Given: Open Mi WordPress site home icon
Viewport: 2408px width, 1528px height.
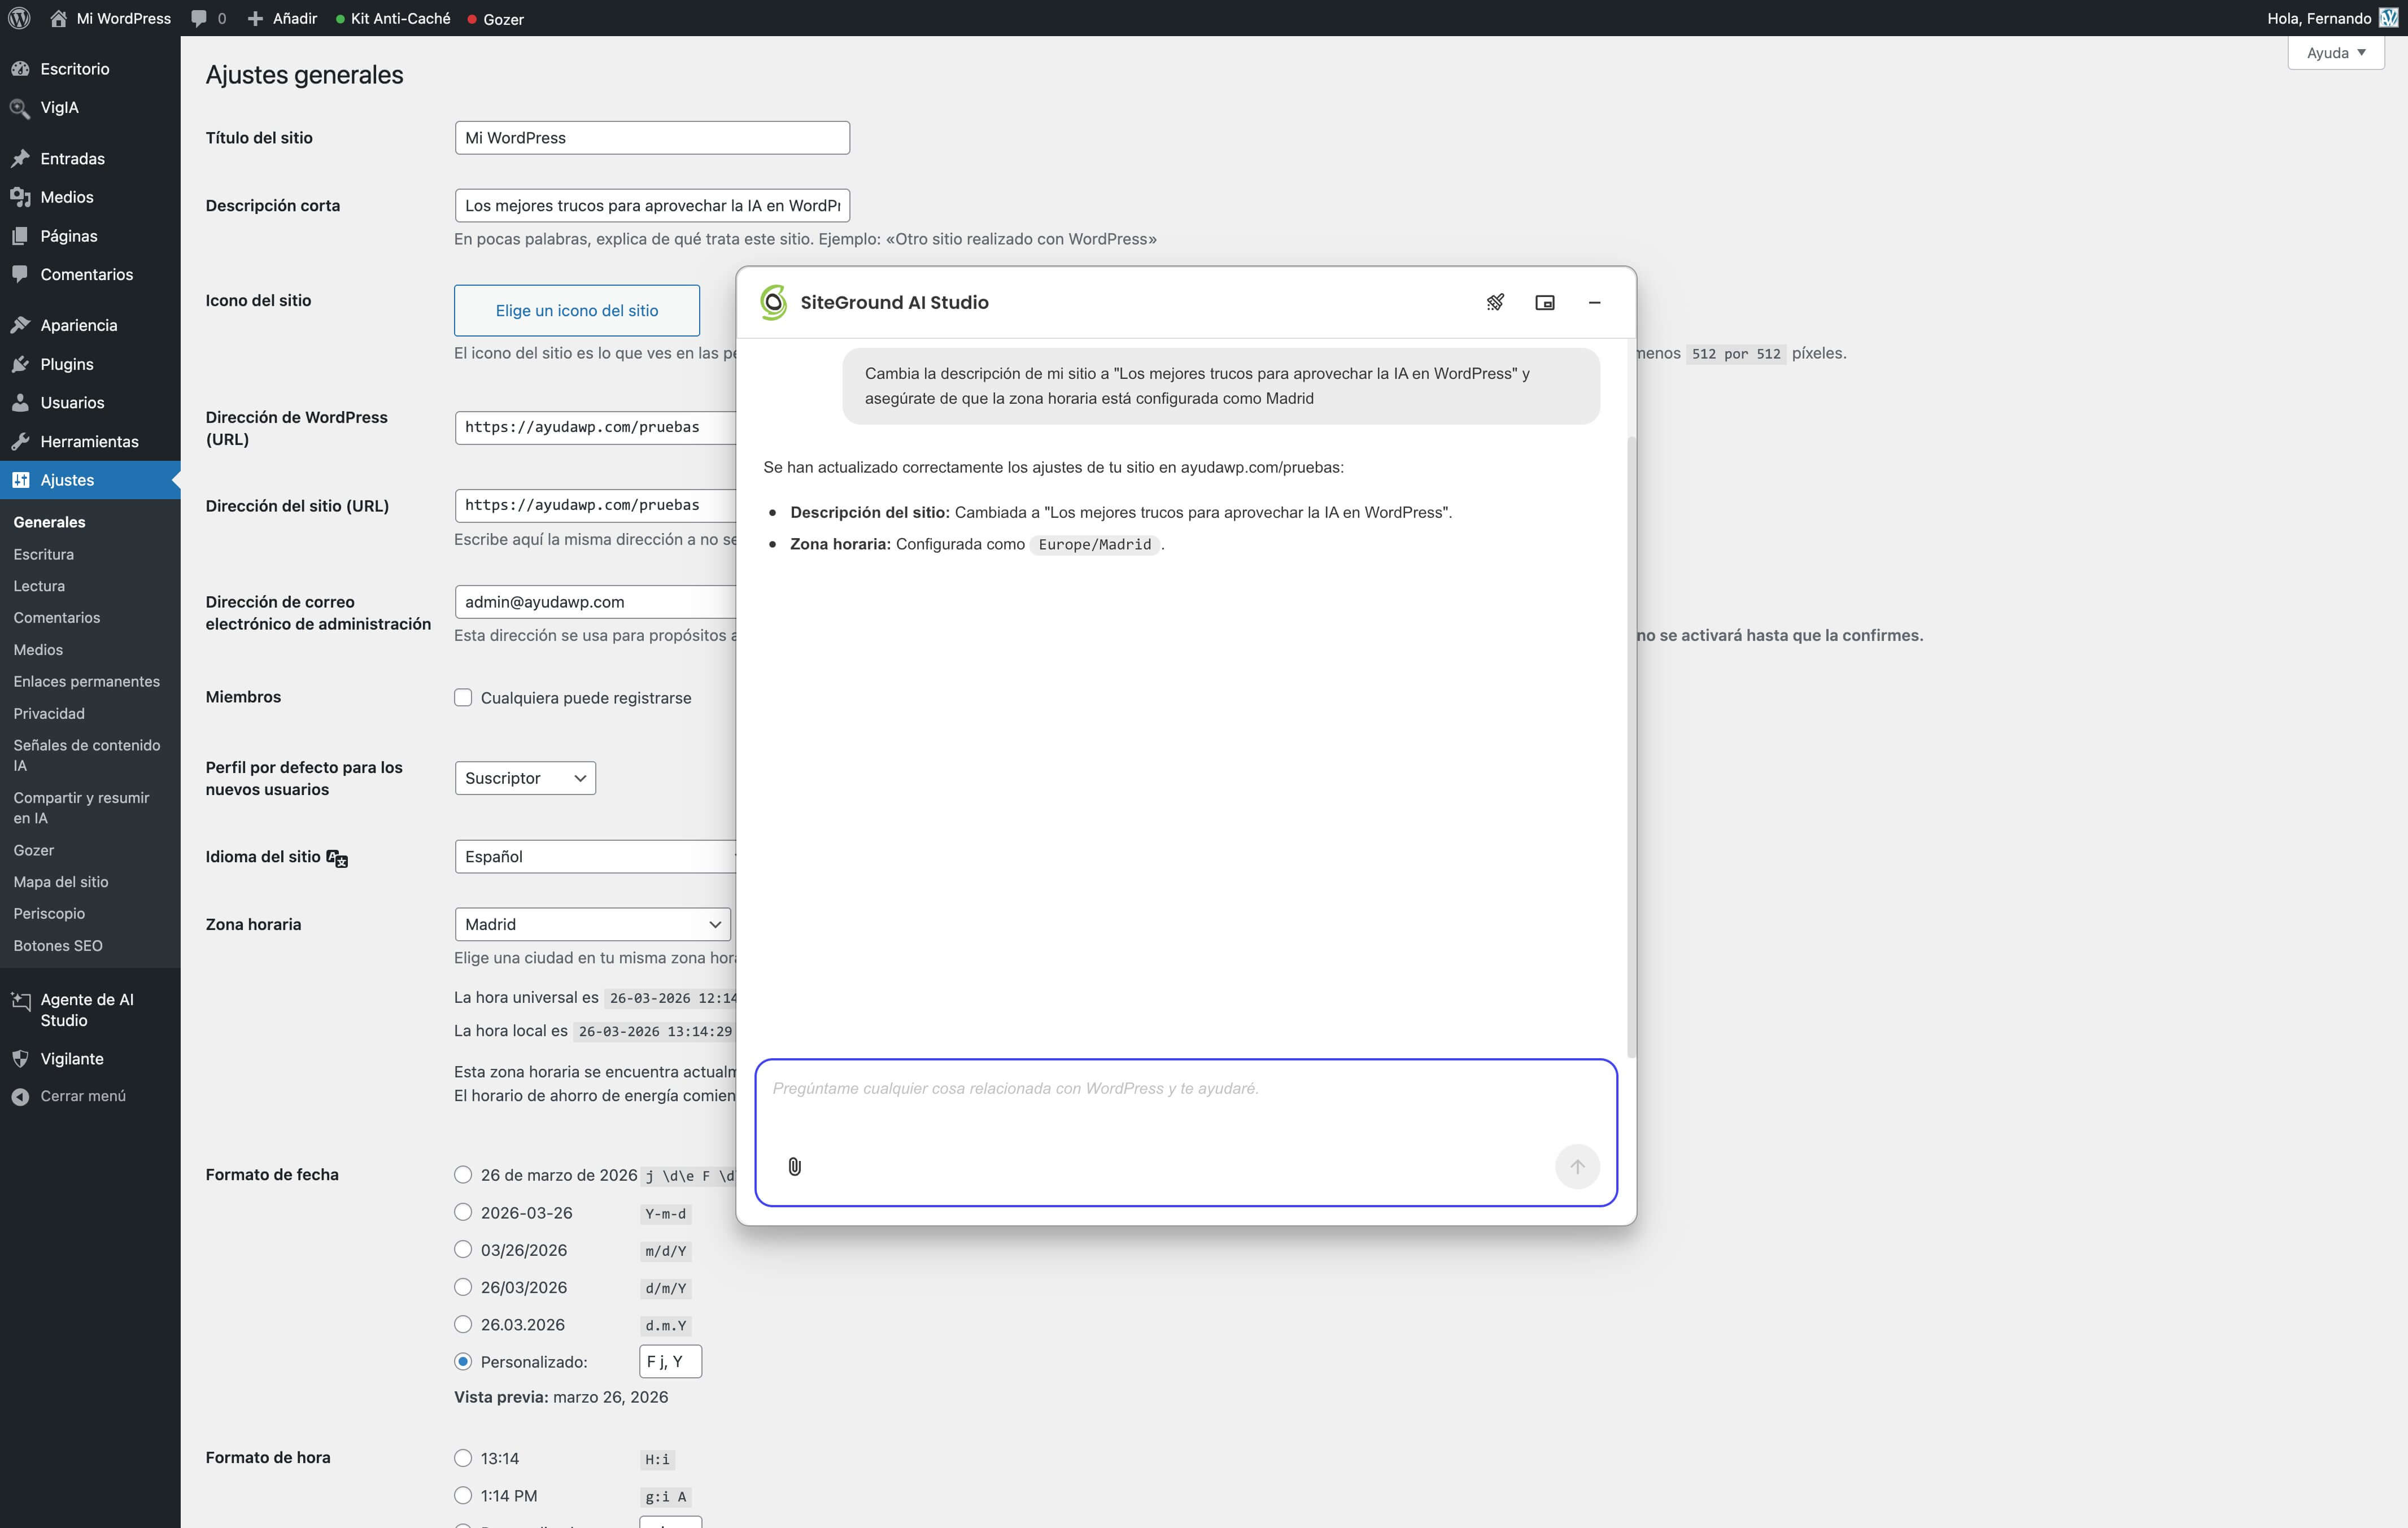Looking at the screenshot, I should [58, 18].
